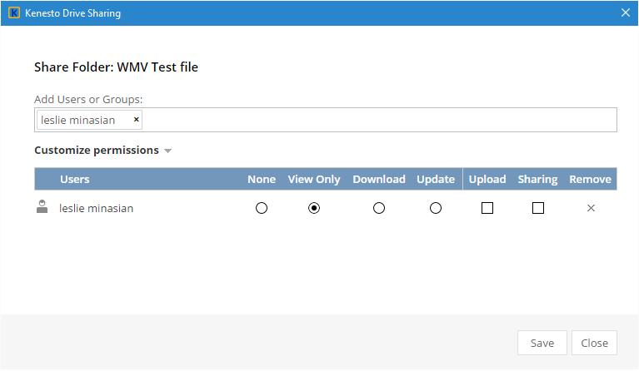Click the Save button
Viewport: 639px width, 371px height.
(542, 343)
